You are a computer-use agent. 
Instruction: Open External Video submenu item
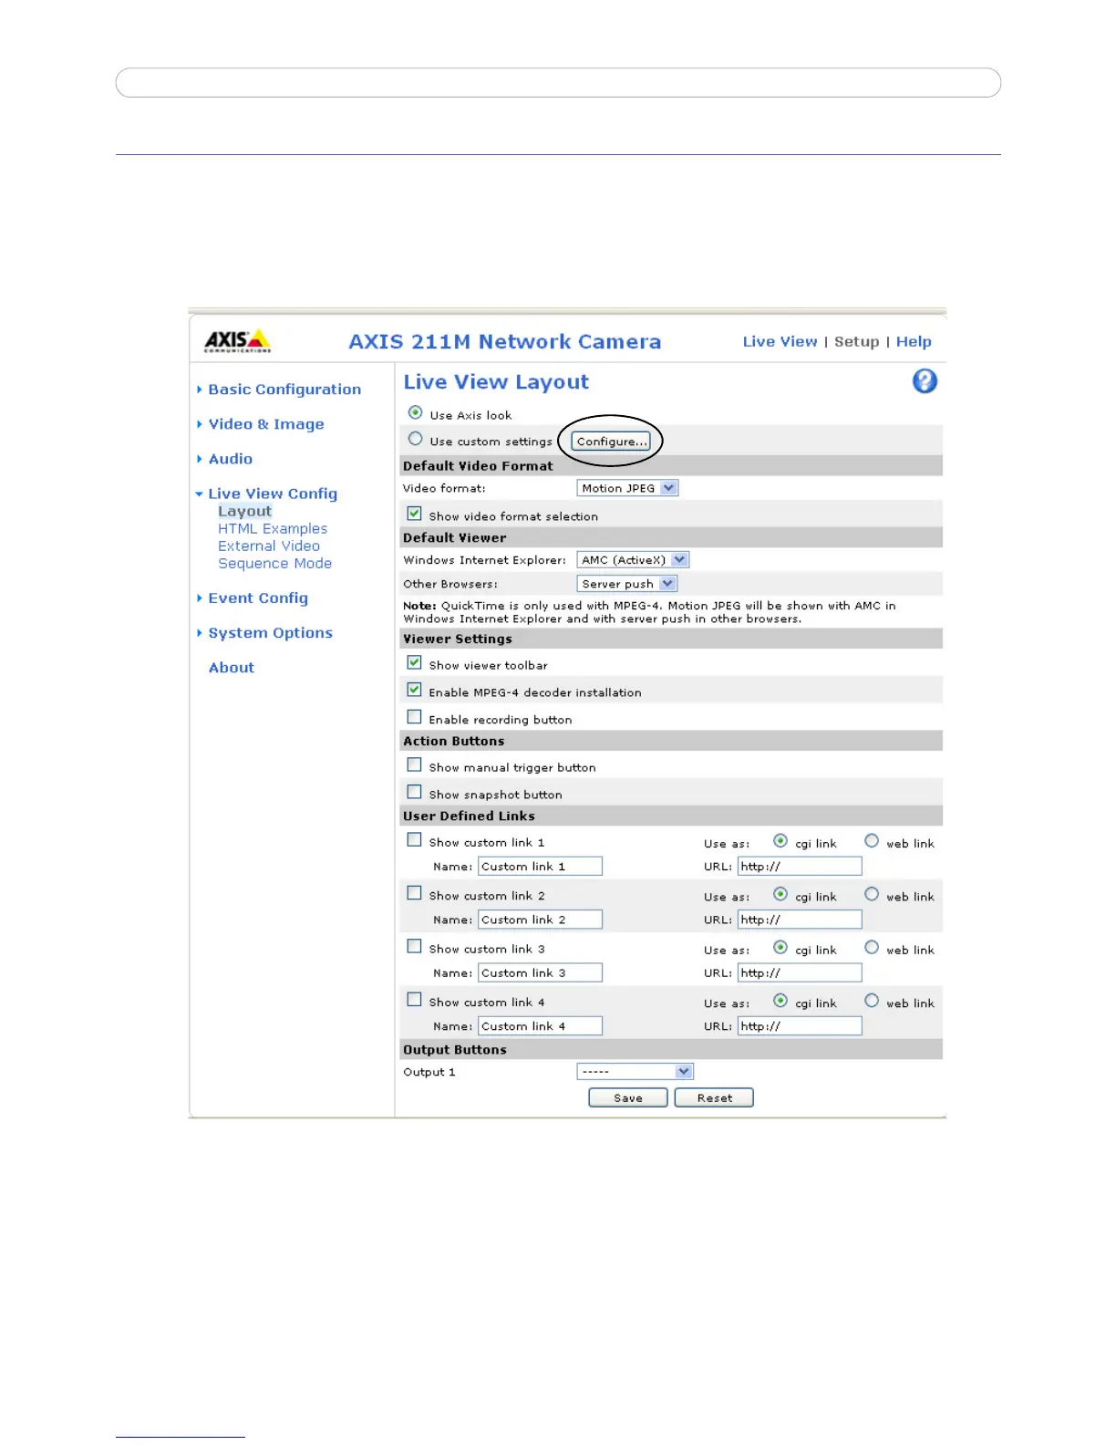(x=269, y=546)
